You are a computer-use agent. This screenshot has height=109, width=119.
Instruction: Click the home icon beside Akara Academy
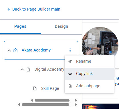15,50
